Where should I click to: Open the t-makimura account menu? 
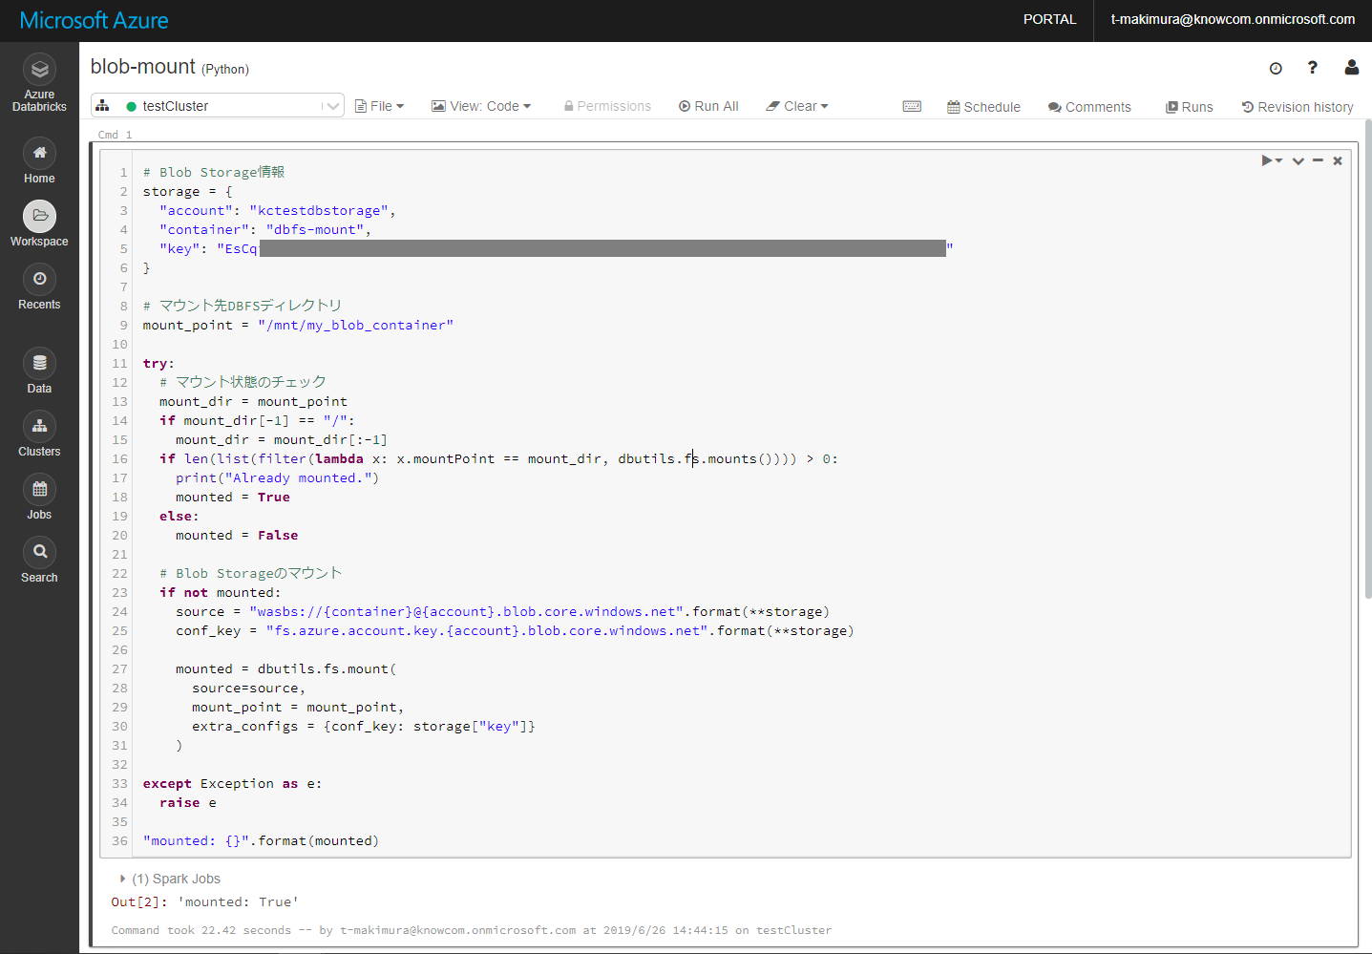tap(1233, 19)
